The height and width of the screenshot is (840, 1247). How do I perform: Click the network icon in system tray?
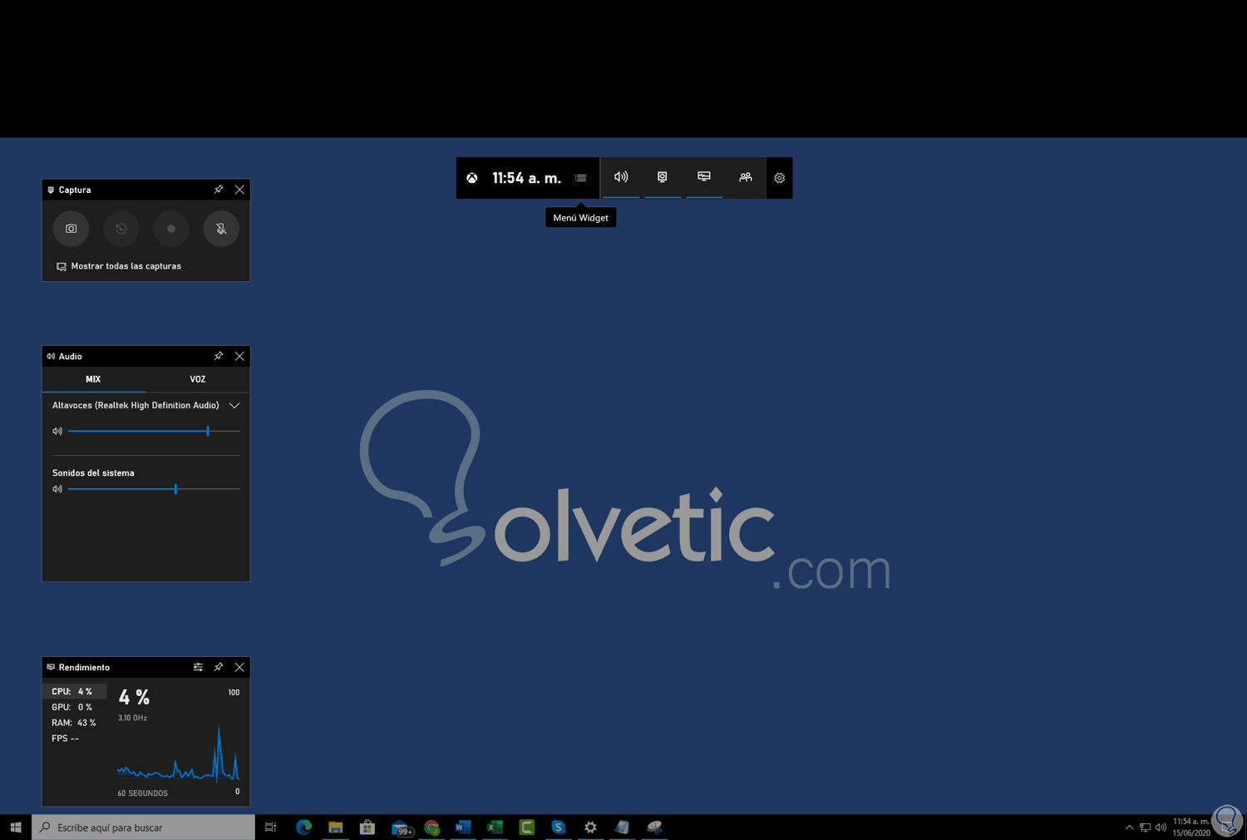1145,828
